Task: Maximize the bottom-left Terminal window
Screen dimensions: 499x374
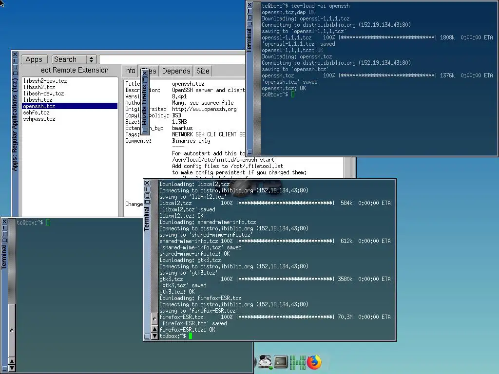Action: 4,234
